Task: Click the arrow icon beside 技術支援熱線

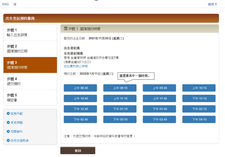Action: (x=8, y=140)
